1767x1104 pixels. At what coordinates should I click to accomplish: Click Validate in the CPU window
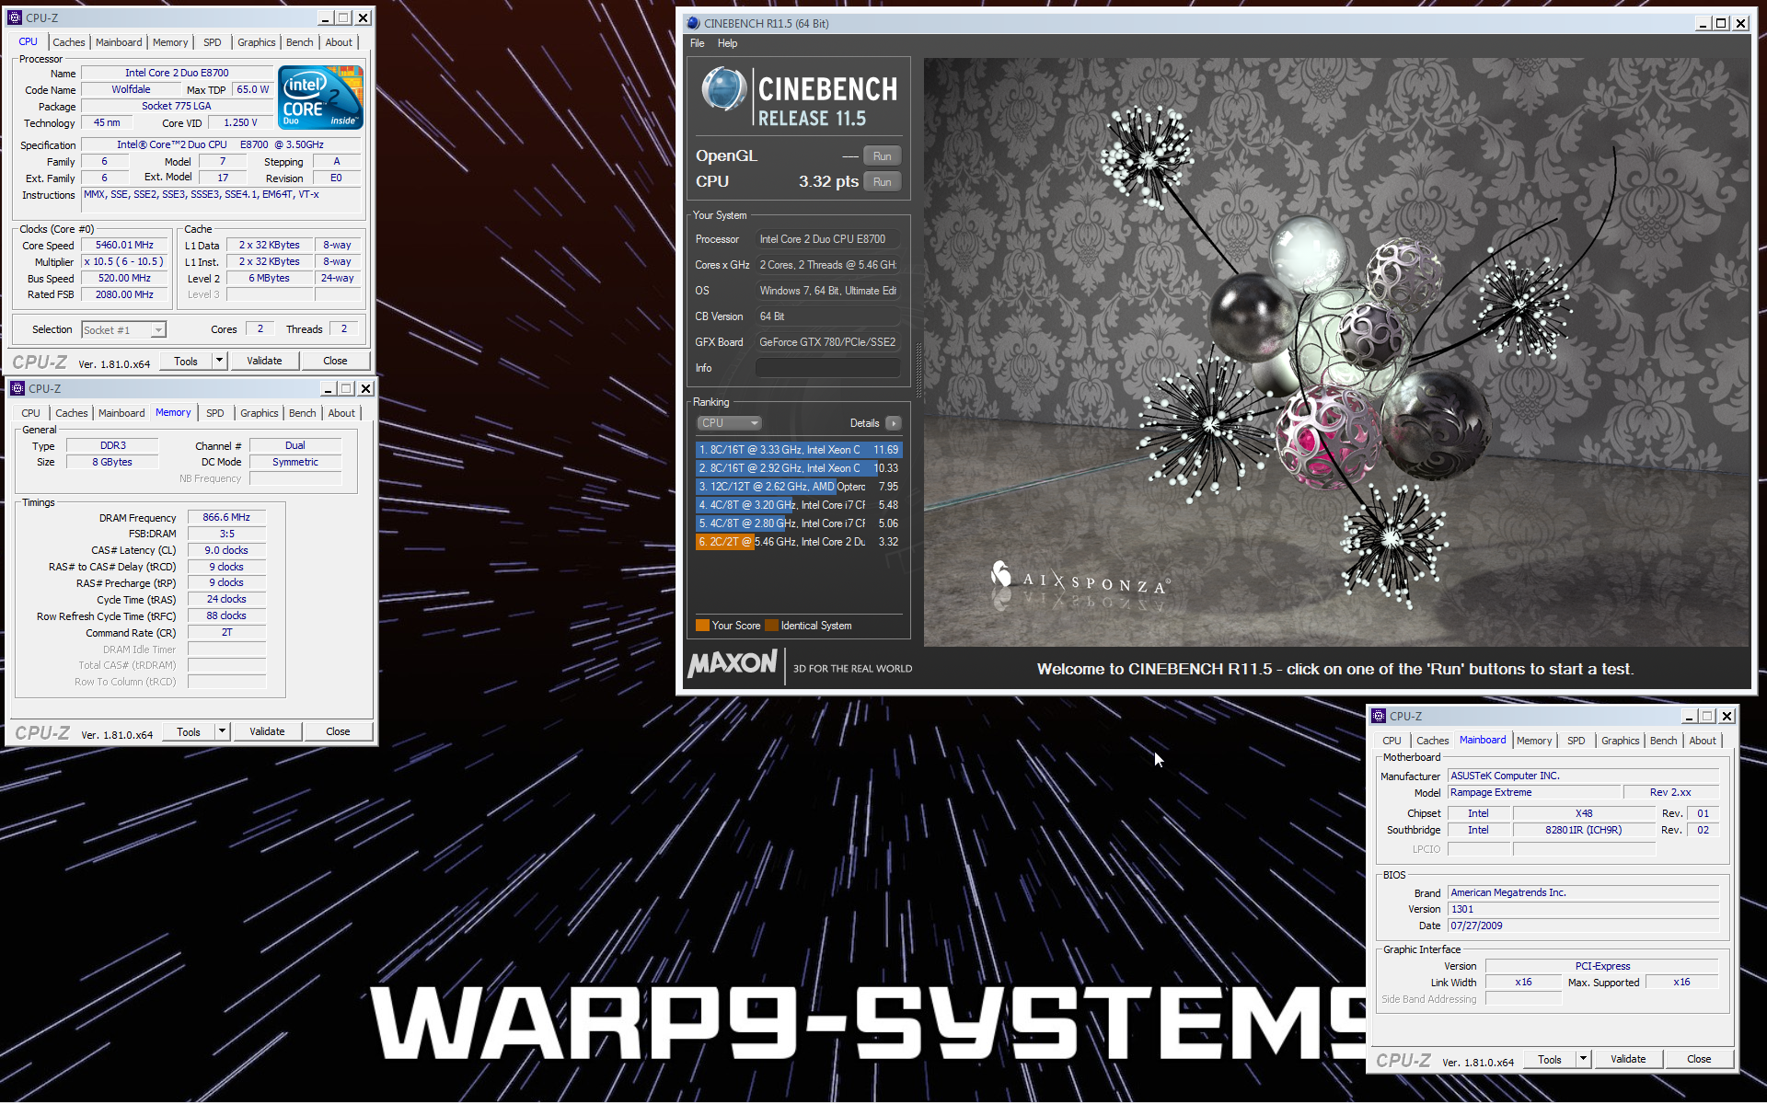[264, 361]
